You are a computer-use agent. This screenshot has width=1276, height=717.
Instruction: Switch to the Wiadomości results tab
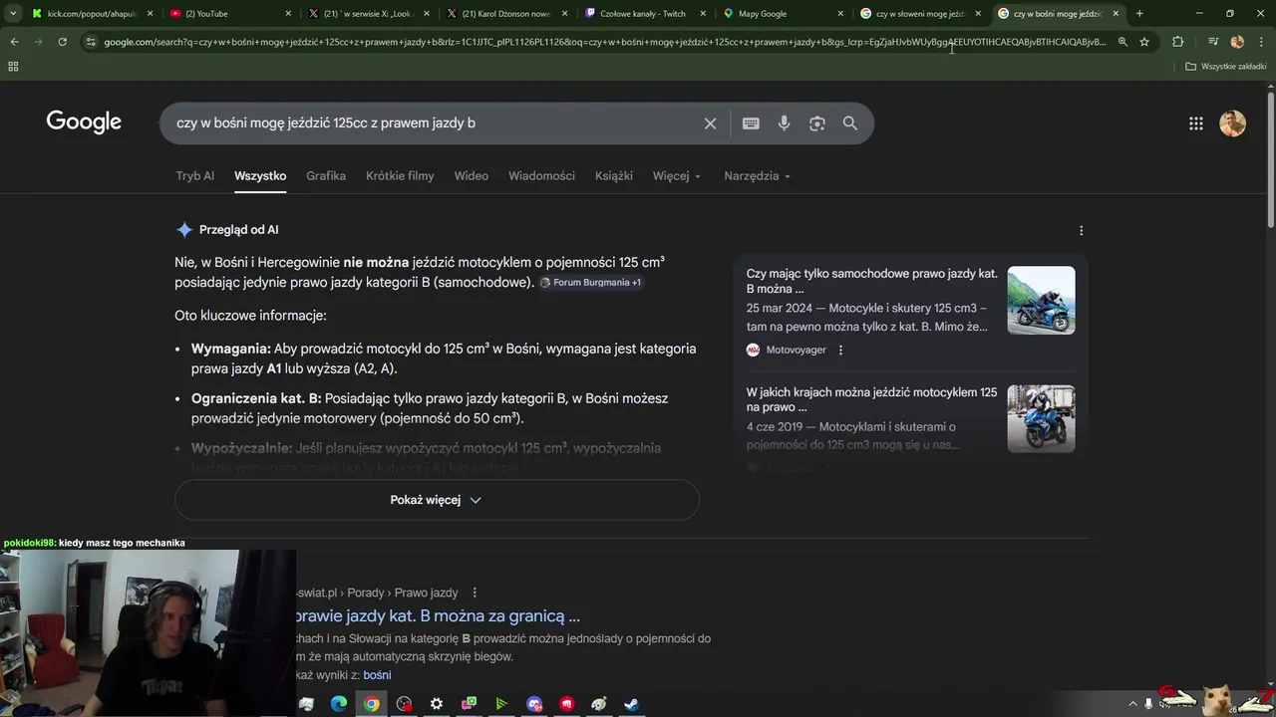click(x=541, y=175)
